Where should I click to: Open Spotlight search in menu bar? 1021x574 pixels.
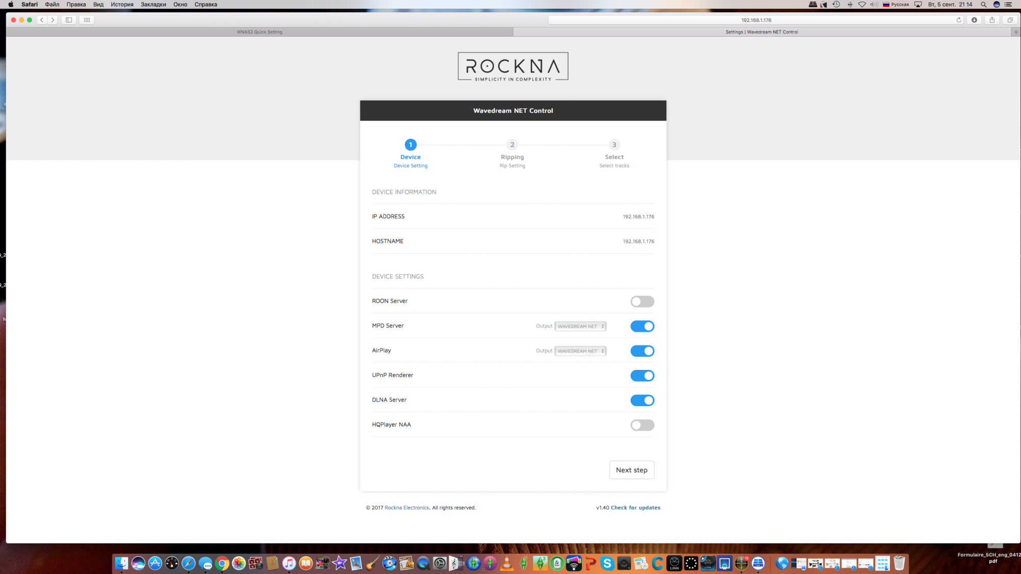point(983,5)
